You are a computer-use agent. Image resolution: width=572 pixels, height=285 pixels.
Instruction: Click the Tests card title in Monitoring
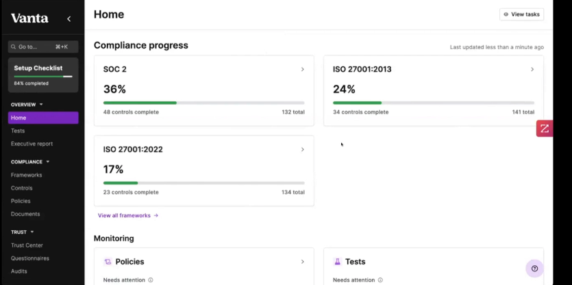coord(355,262)
